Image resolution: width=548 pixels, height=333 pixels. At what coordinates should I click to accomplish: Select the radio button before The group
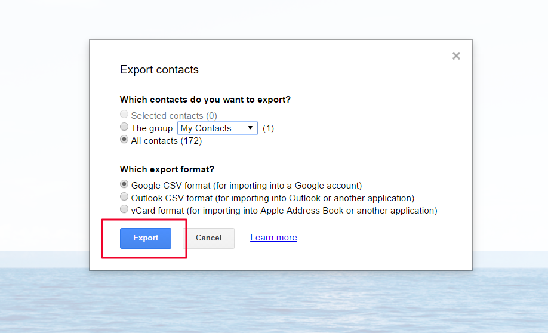124,127
